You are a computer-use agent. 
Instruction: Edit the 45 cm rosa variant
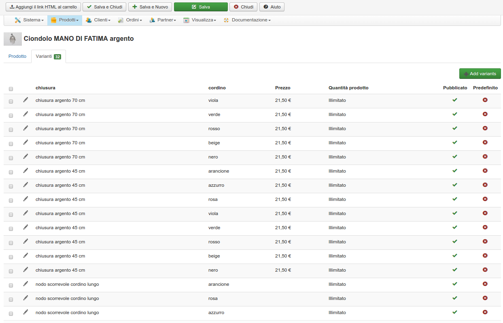tap(26, 199)
